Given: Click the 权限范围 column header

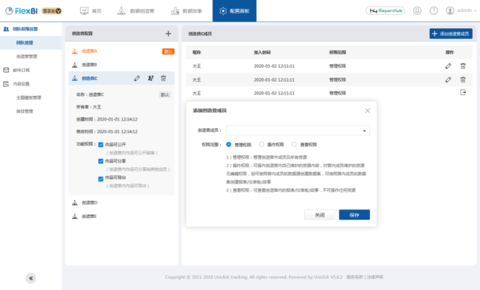Looking at the screenshot, I should (x=337, y=52).
